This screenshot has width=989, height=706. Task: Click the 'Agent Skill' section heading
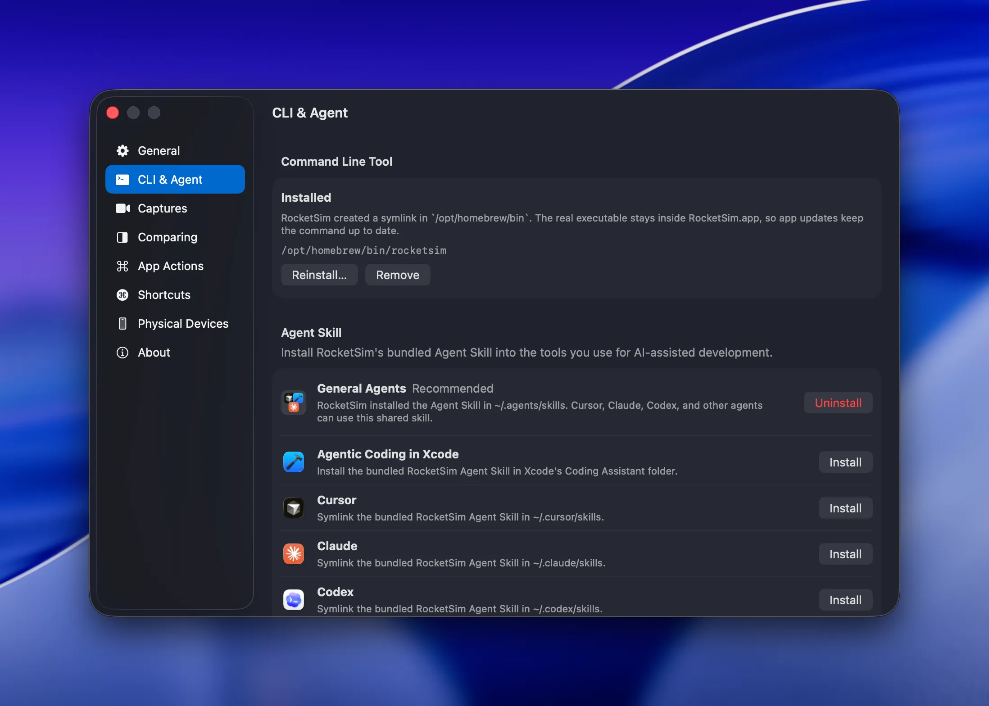(x=311, y=332)
